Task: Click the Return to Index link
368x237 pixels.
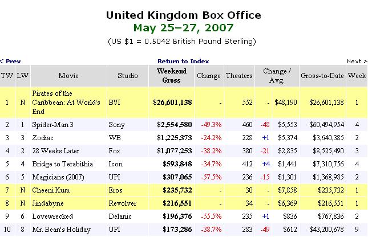Action: pos(183,61)
